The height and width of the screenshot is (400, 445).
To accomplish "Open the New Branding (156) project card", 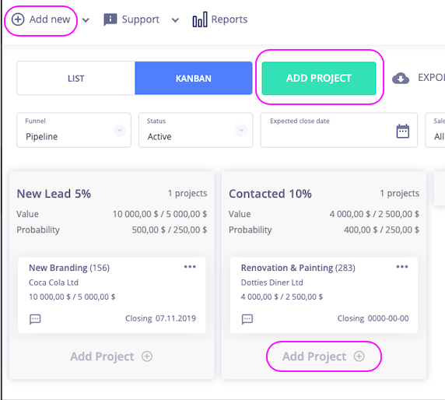I will [111, 295].
